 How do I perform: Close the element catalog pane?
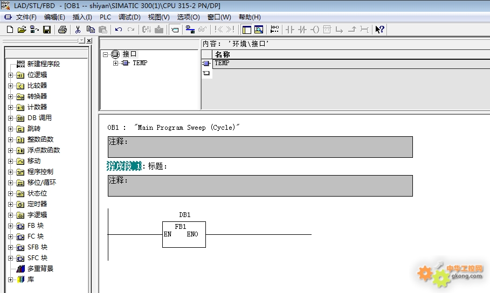(x=89, y=40)
